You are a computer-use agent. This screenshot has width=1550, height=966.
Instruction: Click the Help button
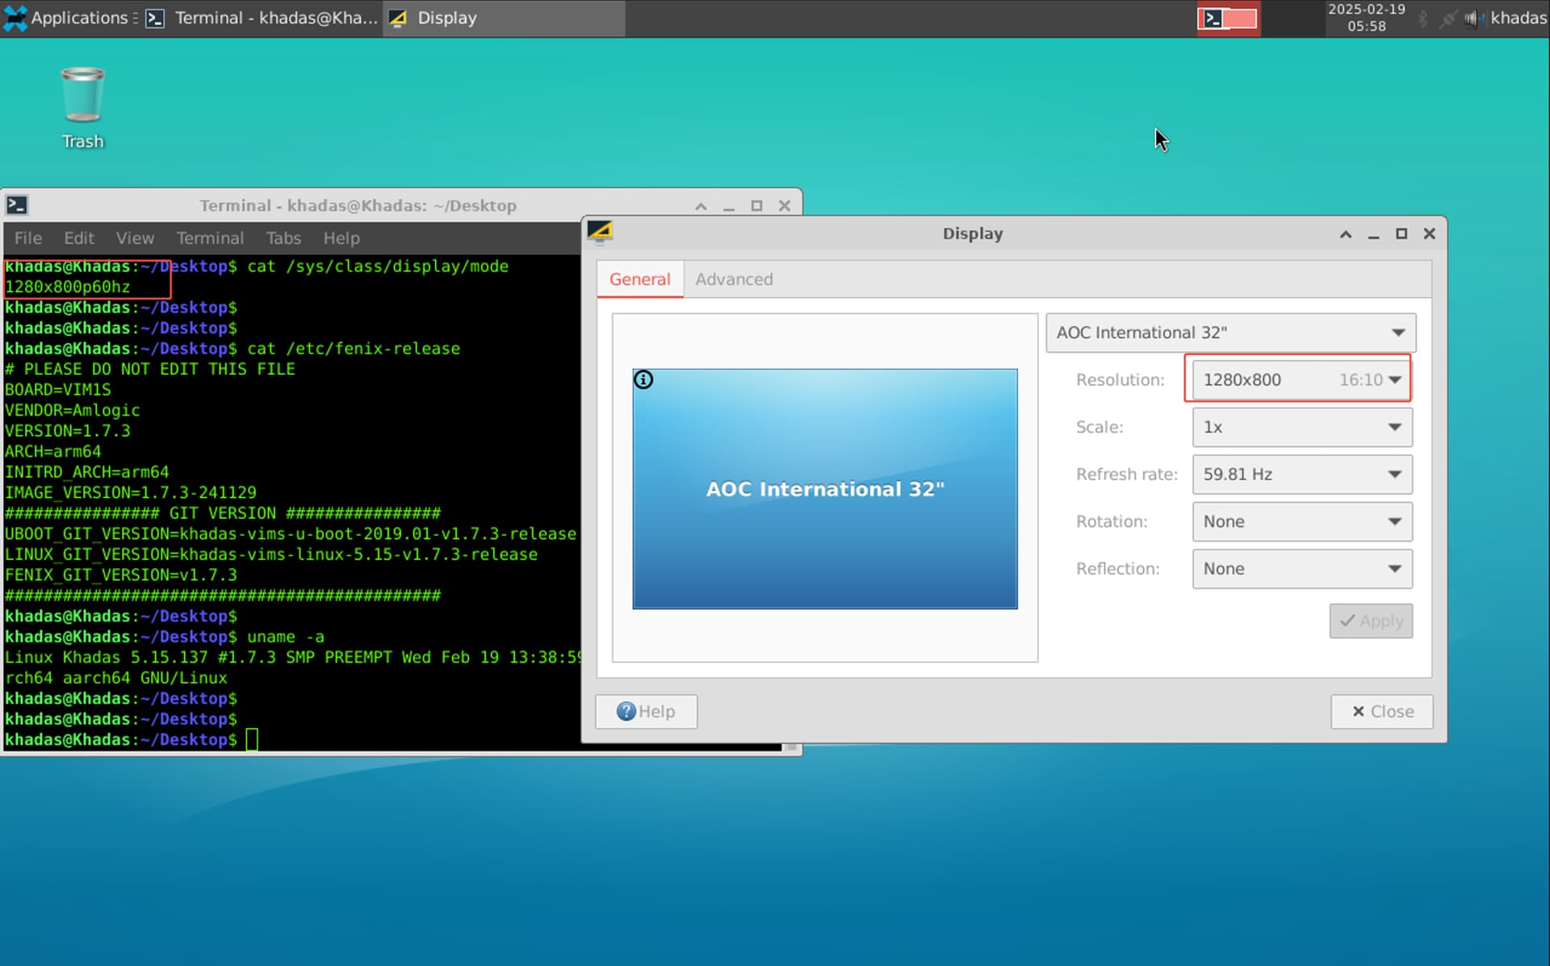(646, 712)
